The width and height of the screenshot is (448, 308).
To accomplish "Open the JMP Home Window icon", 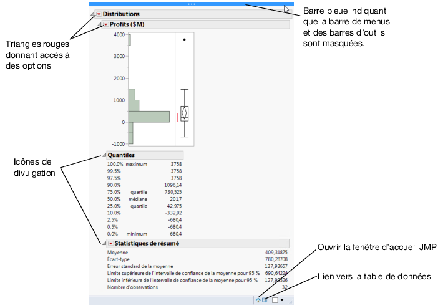I will pos(258,300).
